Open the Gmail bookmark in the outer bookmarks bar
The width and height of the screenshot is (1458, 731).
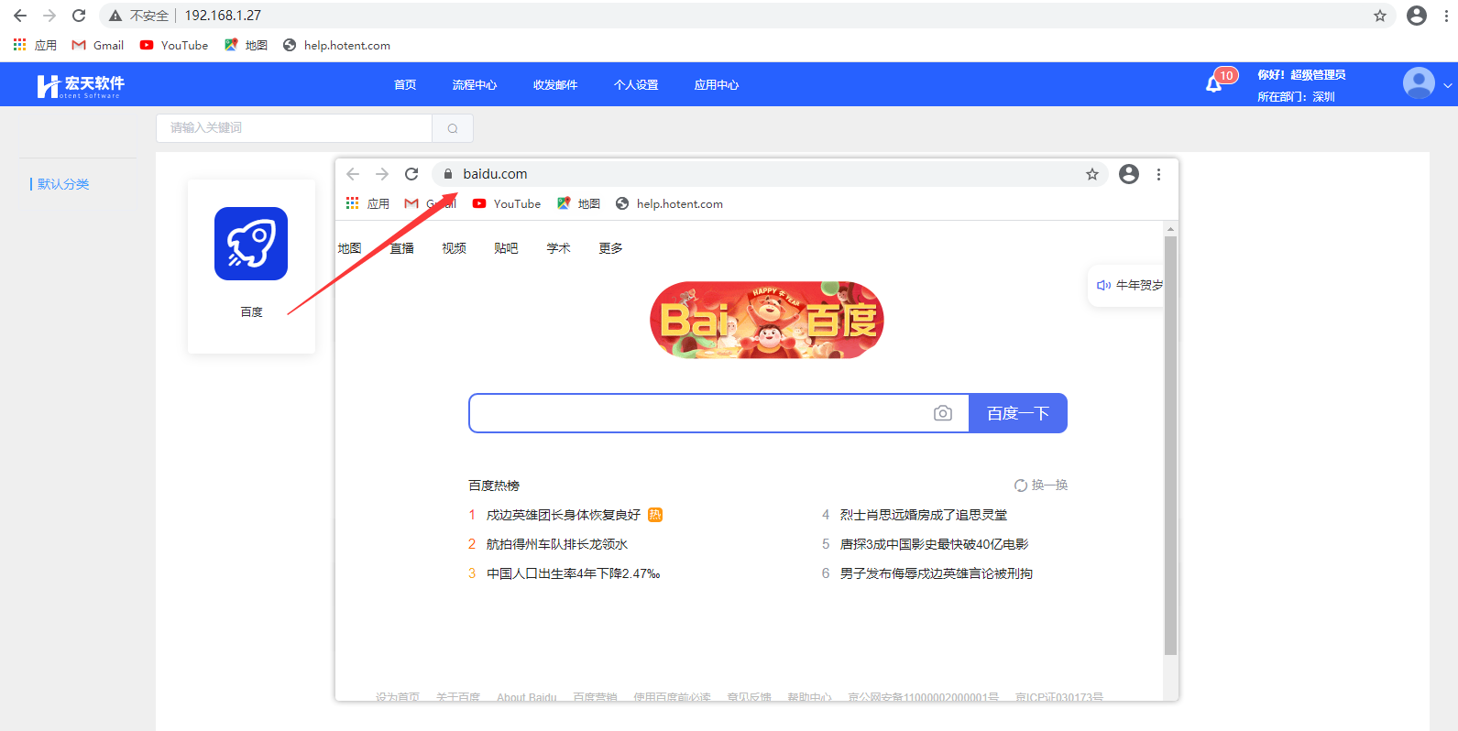[x=98, y=45]
